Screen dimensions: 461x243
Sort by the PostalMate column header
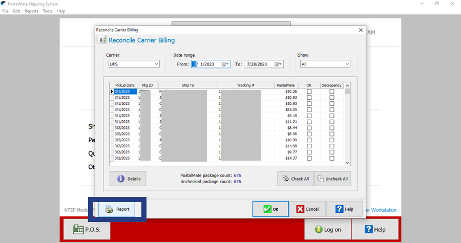tap(285, 85)
